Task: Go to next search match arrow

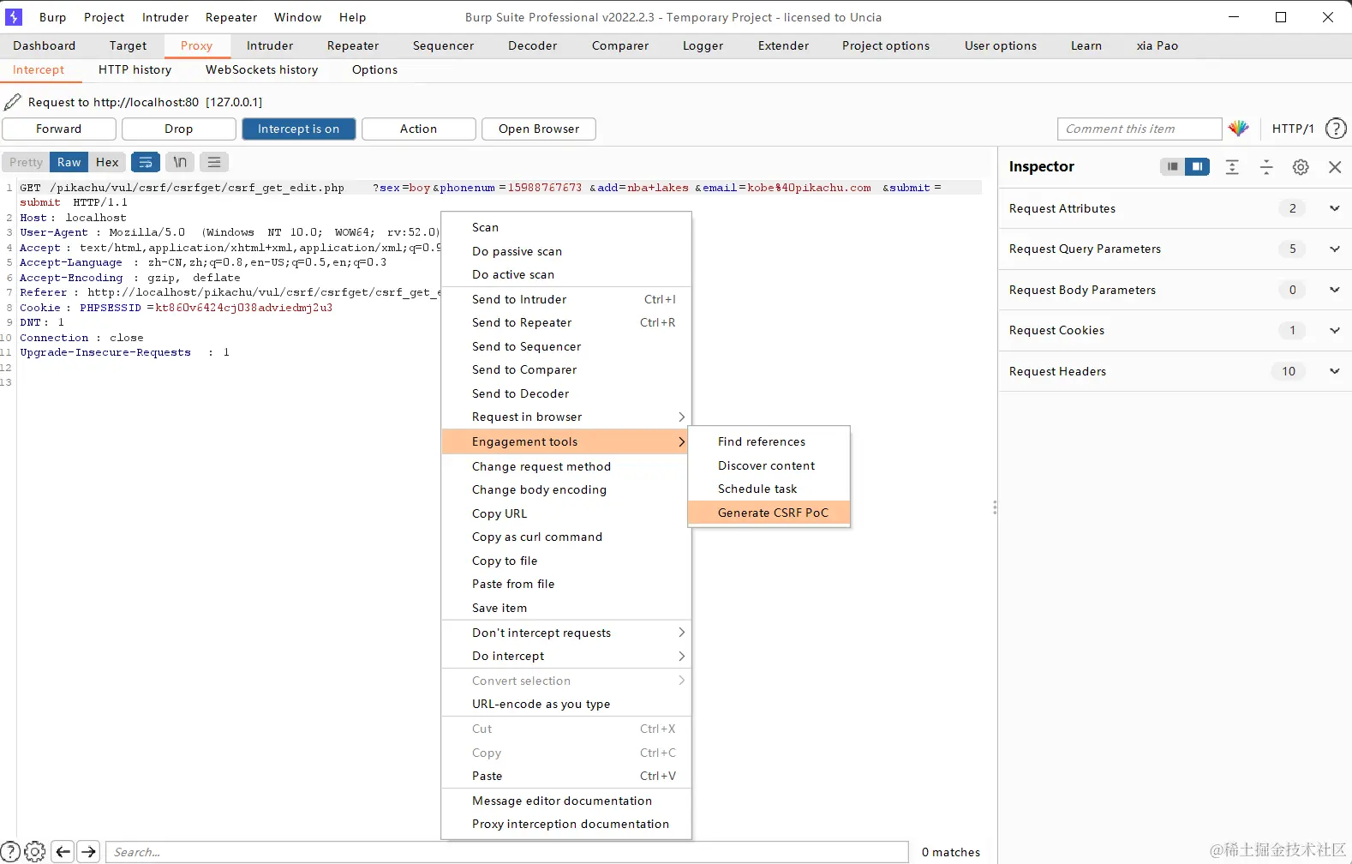Action: pos(88,851)
